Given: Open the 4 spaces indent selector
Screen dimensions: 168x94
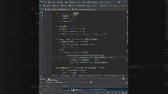Looking at the screenshot, I should pyautogui.click(x=114, y=93).
